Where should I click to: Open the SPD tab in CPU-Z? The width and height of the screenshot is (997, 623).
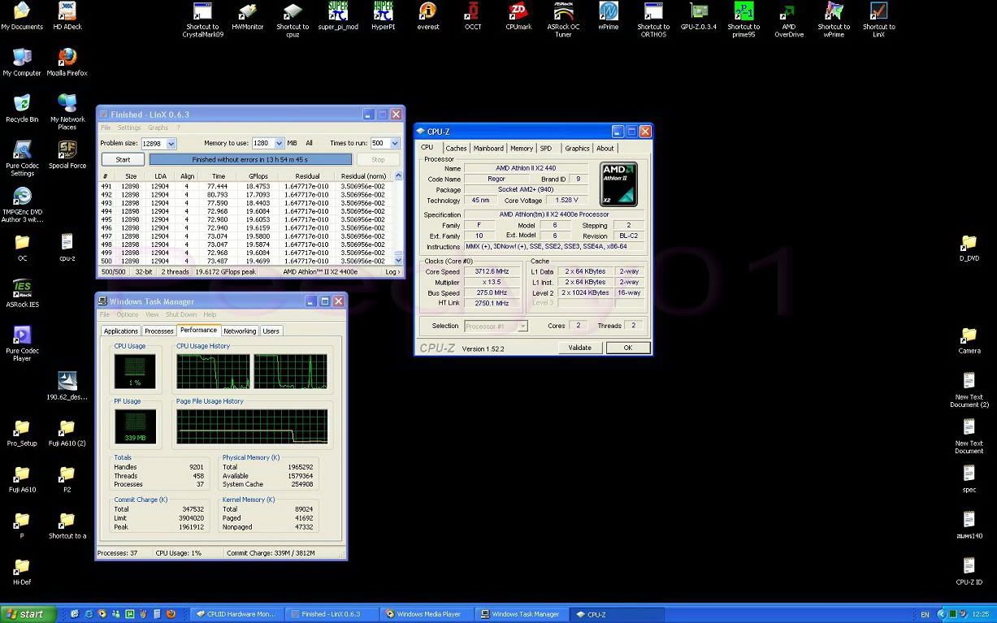pos(546,149)
